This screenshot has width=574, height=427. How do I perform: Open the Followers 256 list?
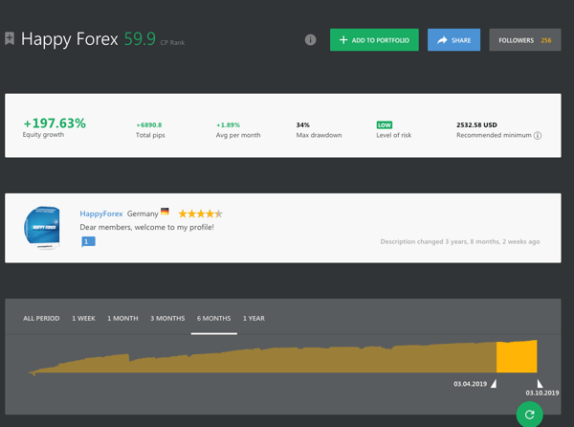point(524,40)
